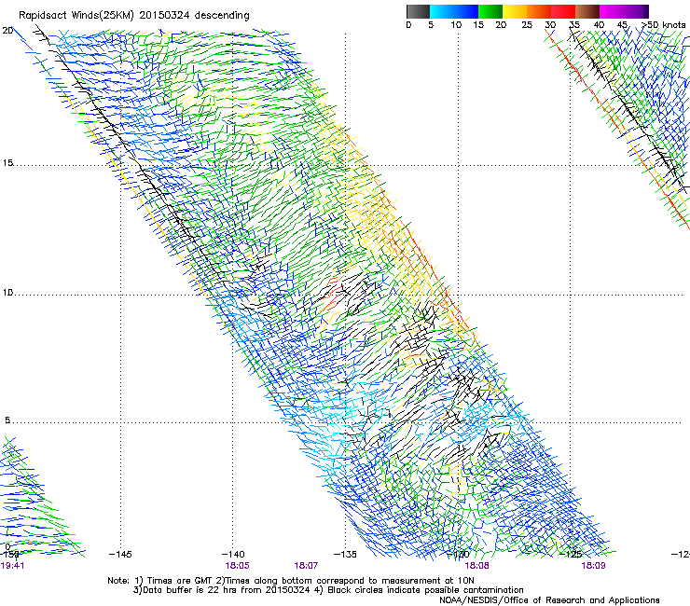Click the '>50 knots' legend label

663,25
